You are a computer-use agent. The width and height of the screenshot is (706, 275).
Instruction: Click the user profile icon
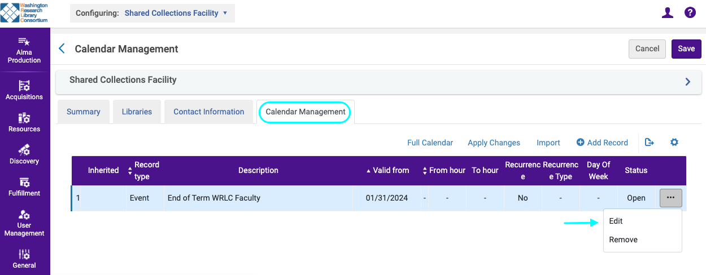[668, 13]
